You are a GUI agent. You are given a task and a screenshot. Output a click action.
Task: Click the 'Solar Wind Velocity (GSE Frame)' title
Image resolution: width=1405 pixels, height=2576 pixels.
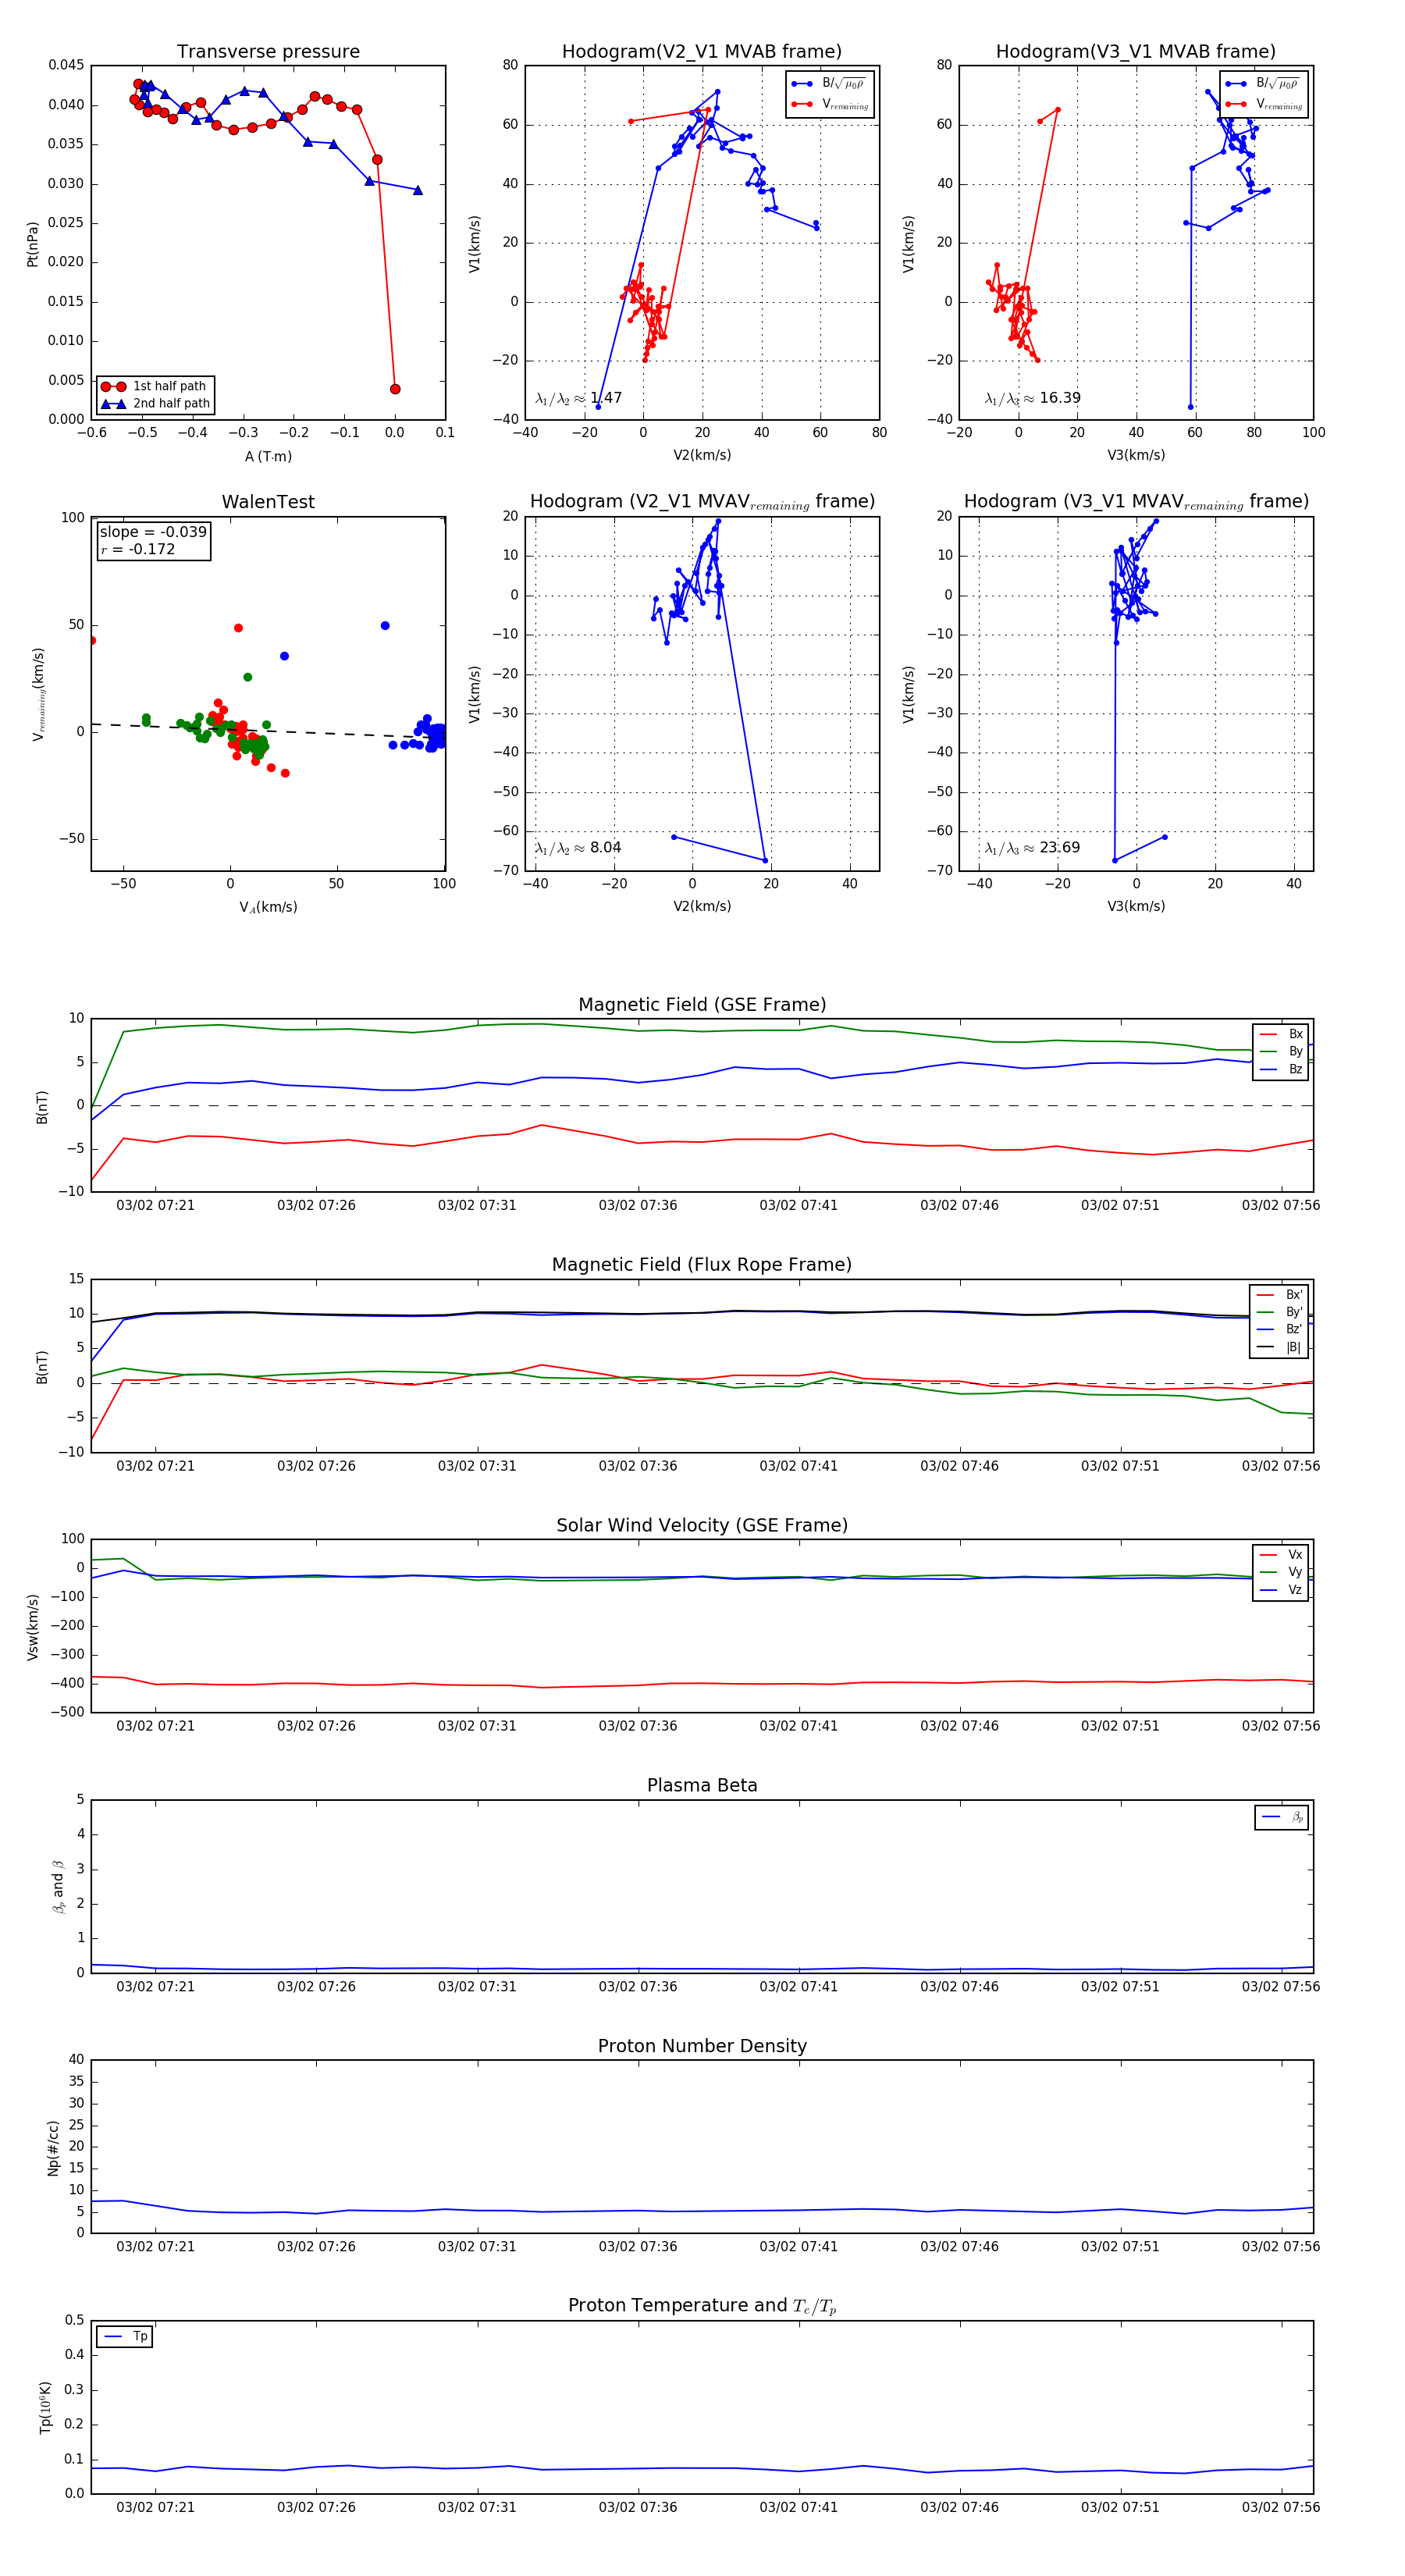702,1525
